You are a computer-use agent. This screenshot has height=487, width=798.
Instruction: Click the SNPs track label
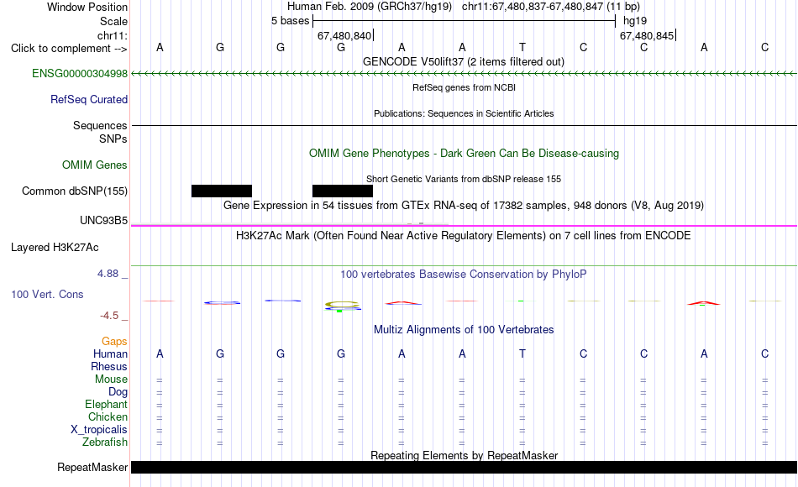click(113, 139)
